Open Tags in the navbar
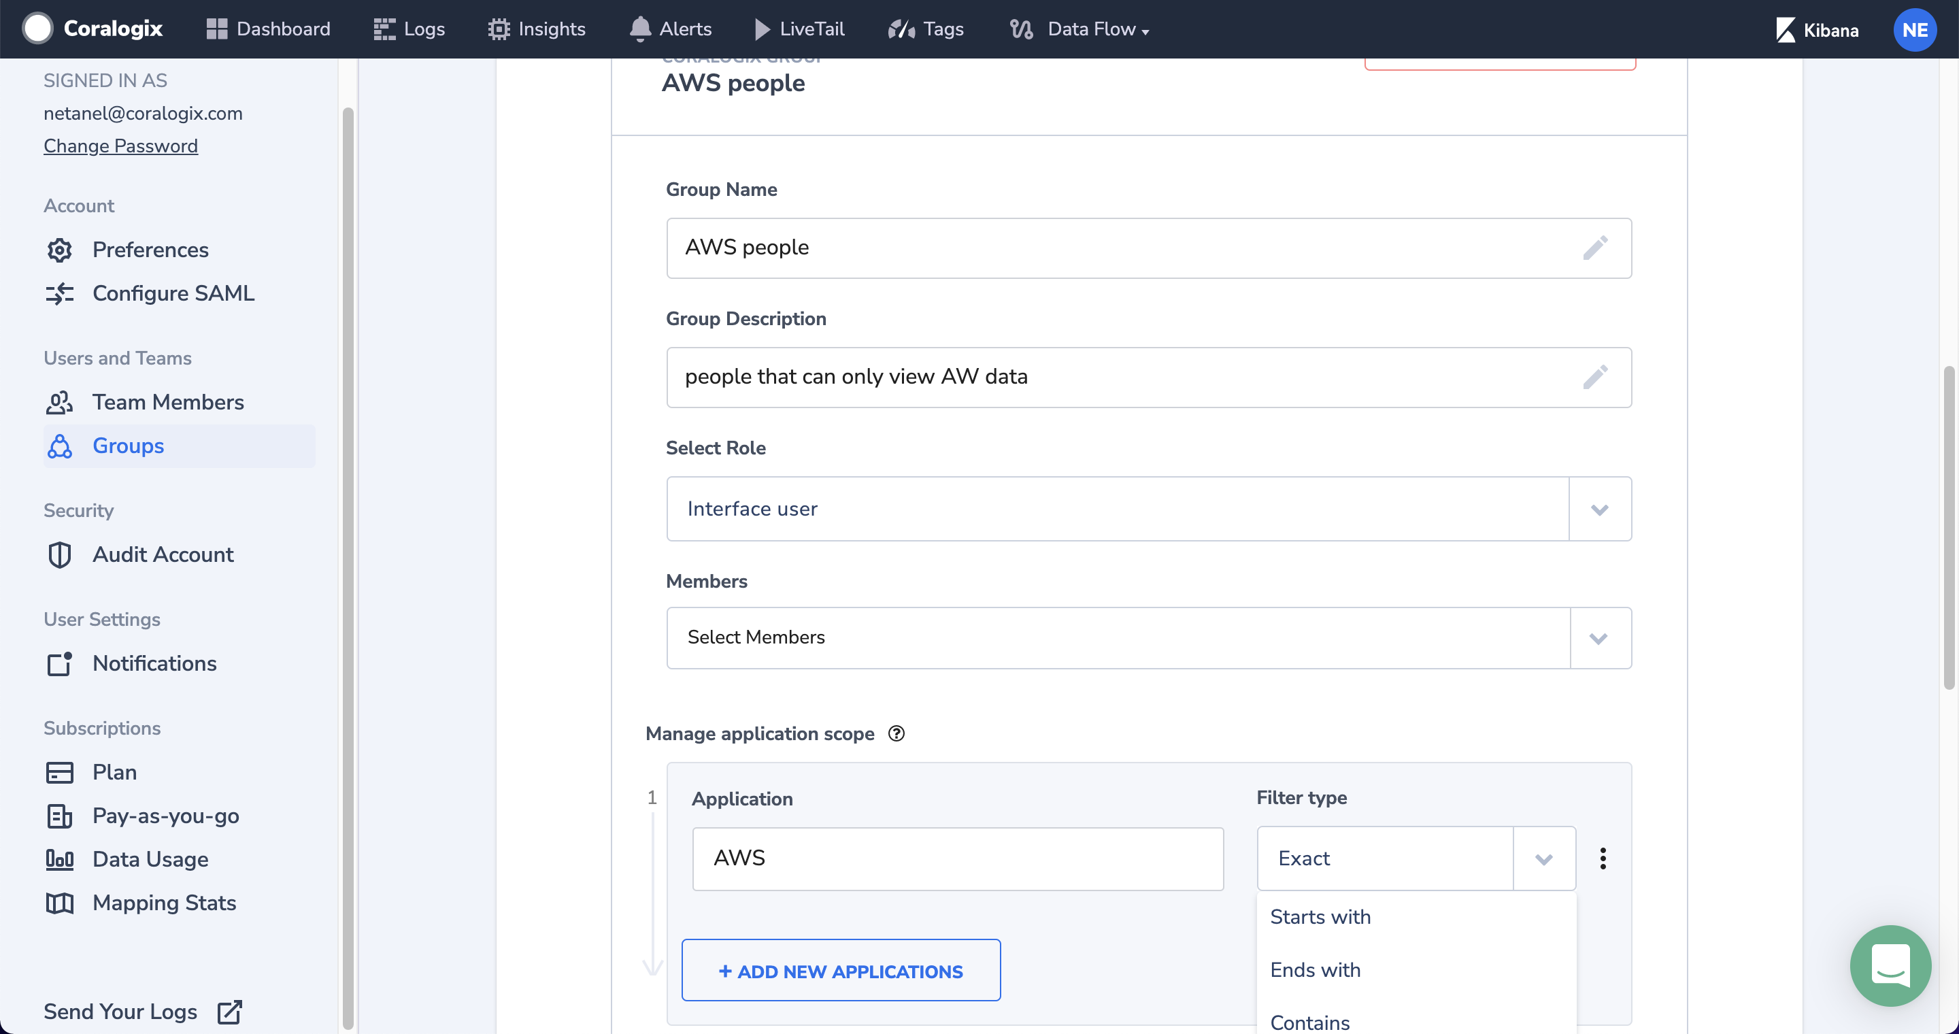The image size is (1959, 1034). 926,29
